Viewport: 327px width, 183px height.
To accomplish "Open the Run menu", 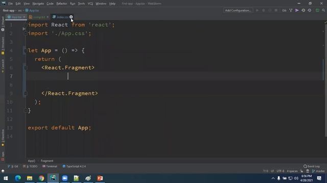I will point(73,4).
